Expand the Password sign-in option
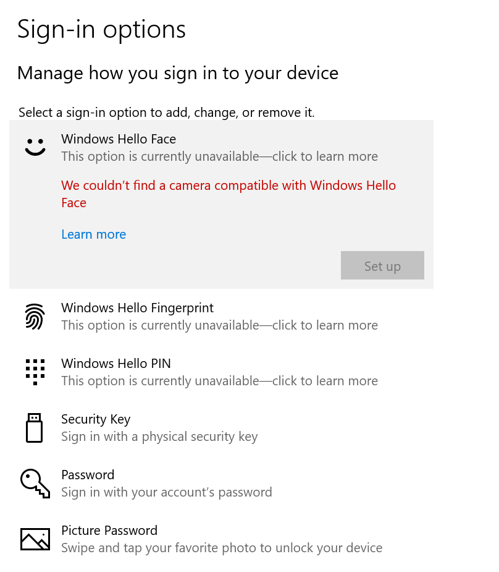Screen dimensions: 499x572 click(88, 474)
